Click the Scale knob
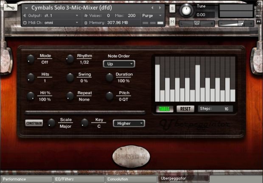 pos(51,123)
